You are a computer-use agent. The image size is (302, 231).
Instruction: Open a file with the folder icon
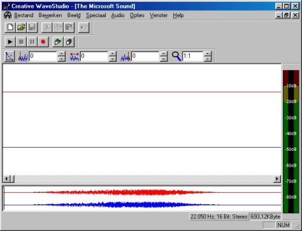point(21,27)
